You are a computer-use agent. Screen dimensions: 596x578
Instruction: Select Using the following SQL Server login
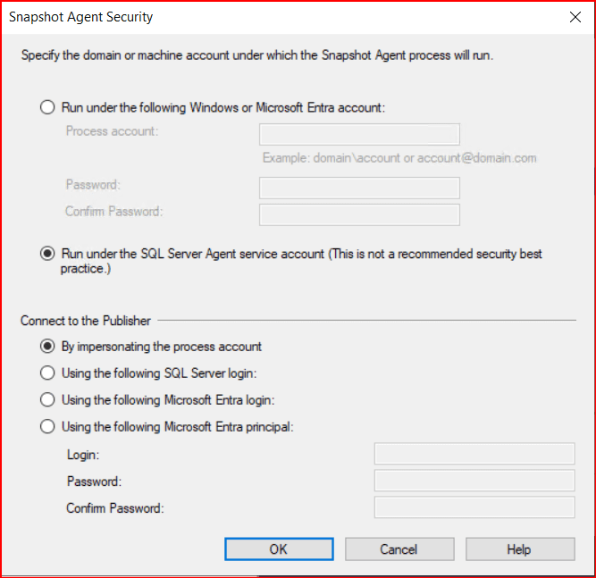pos(47,373)
